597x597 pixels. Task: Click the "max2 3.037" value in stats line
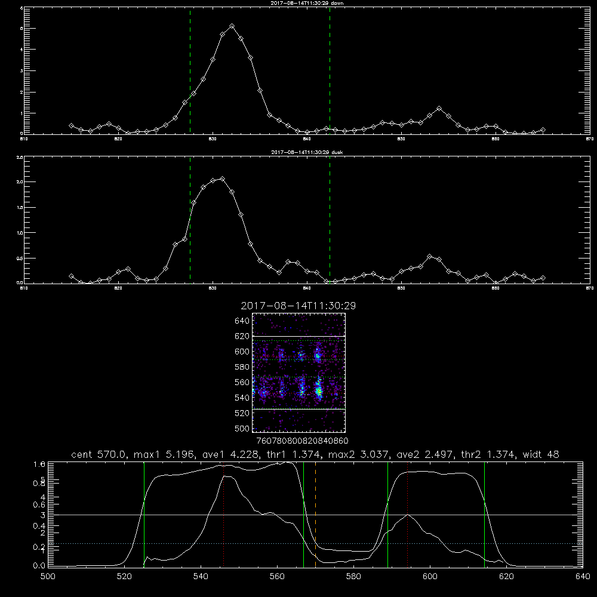tap(359, 454)
